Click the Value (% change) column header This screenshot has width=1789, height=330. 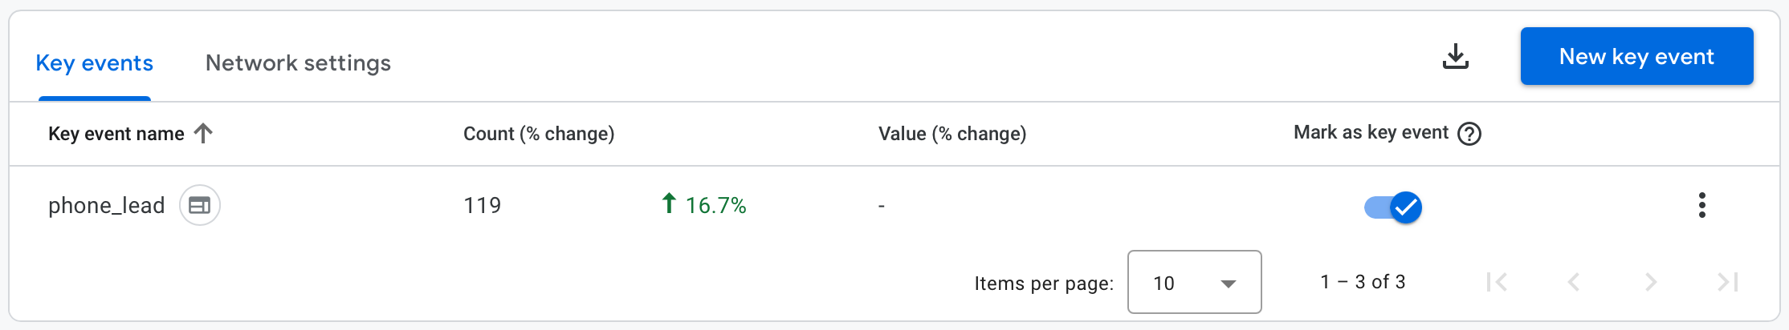(952, 134)
